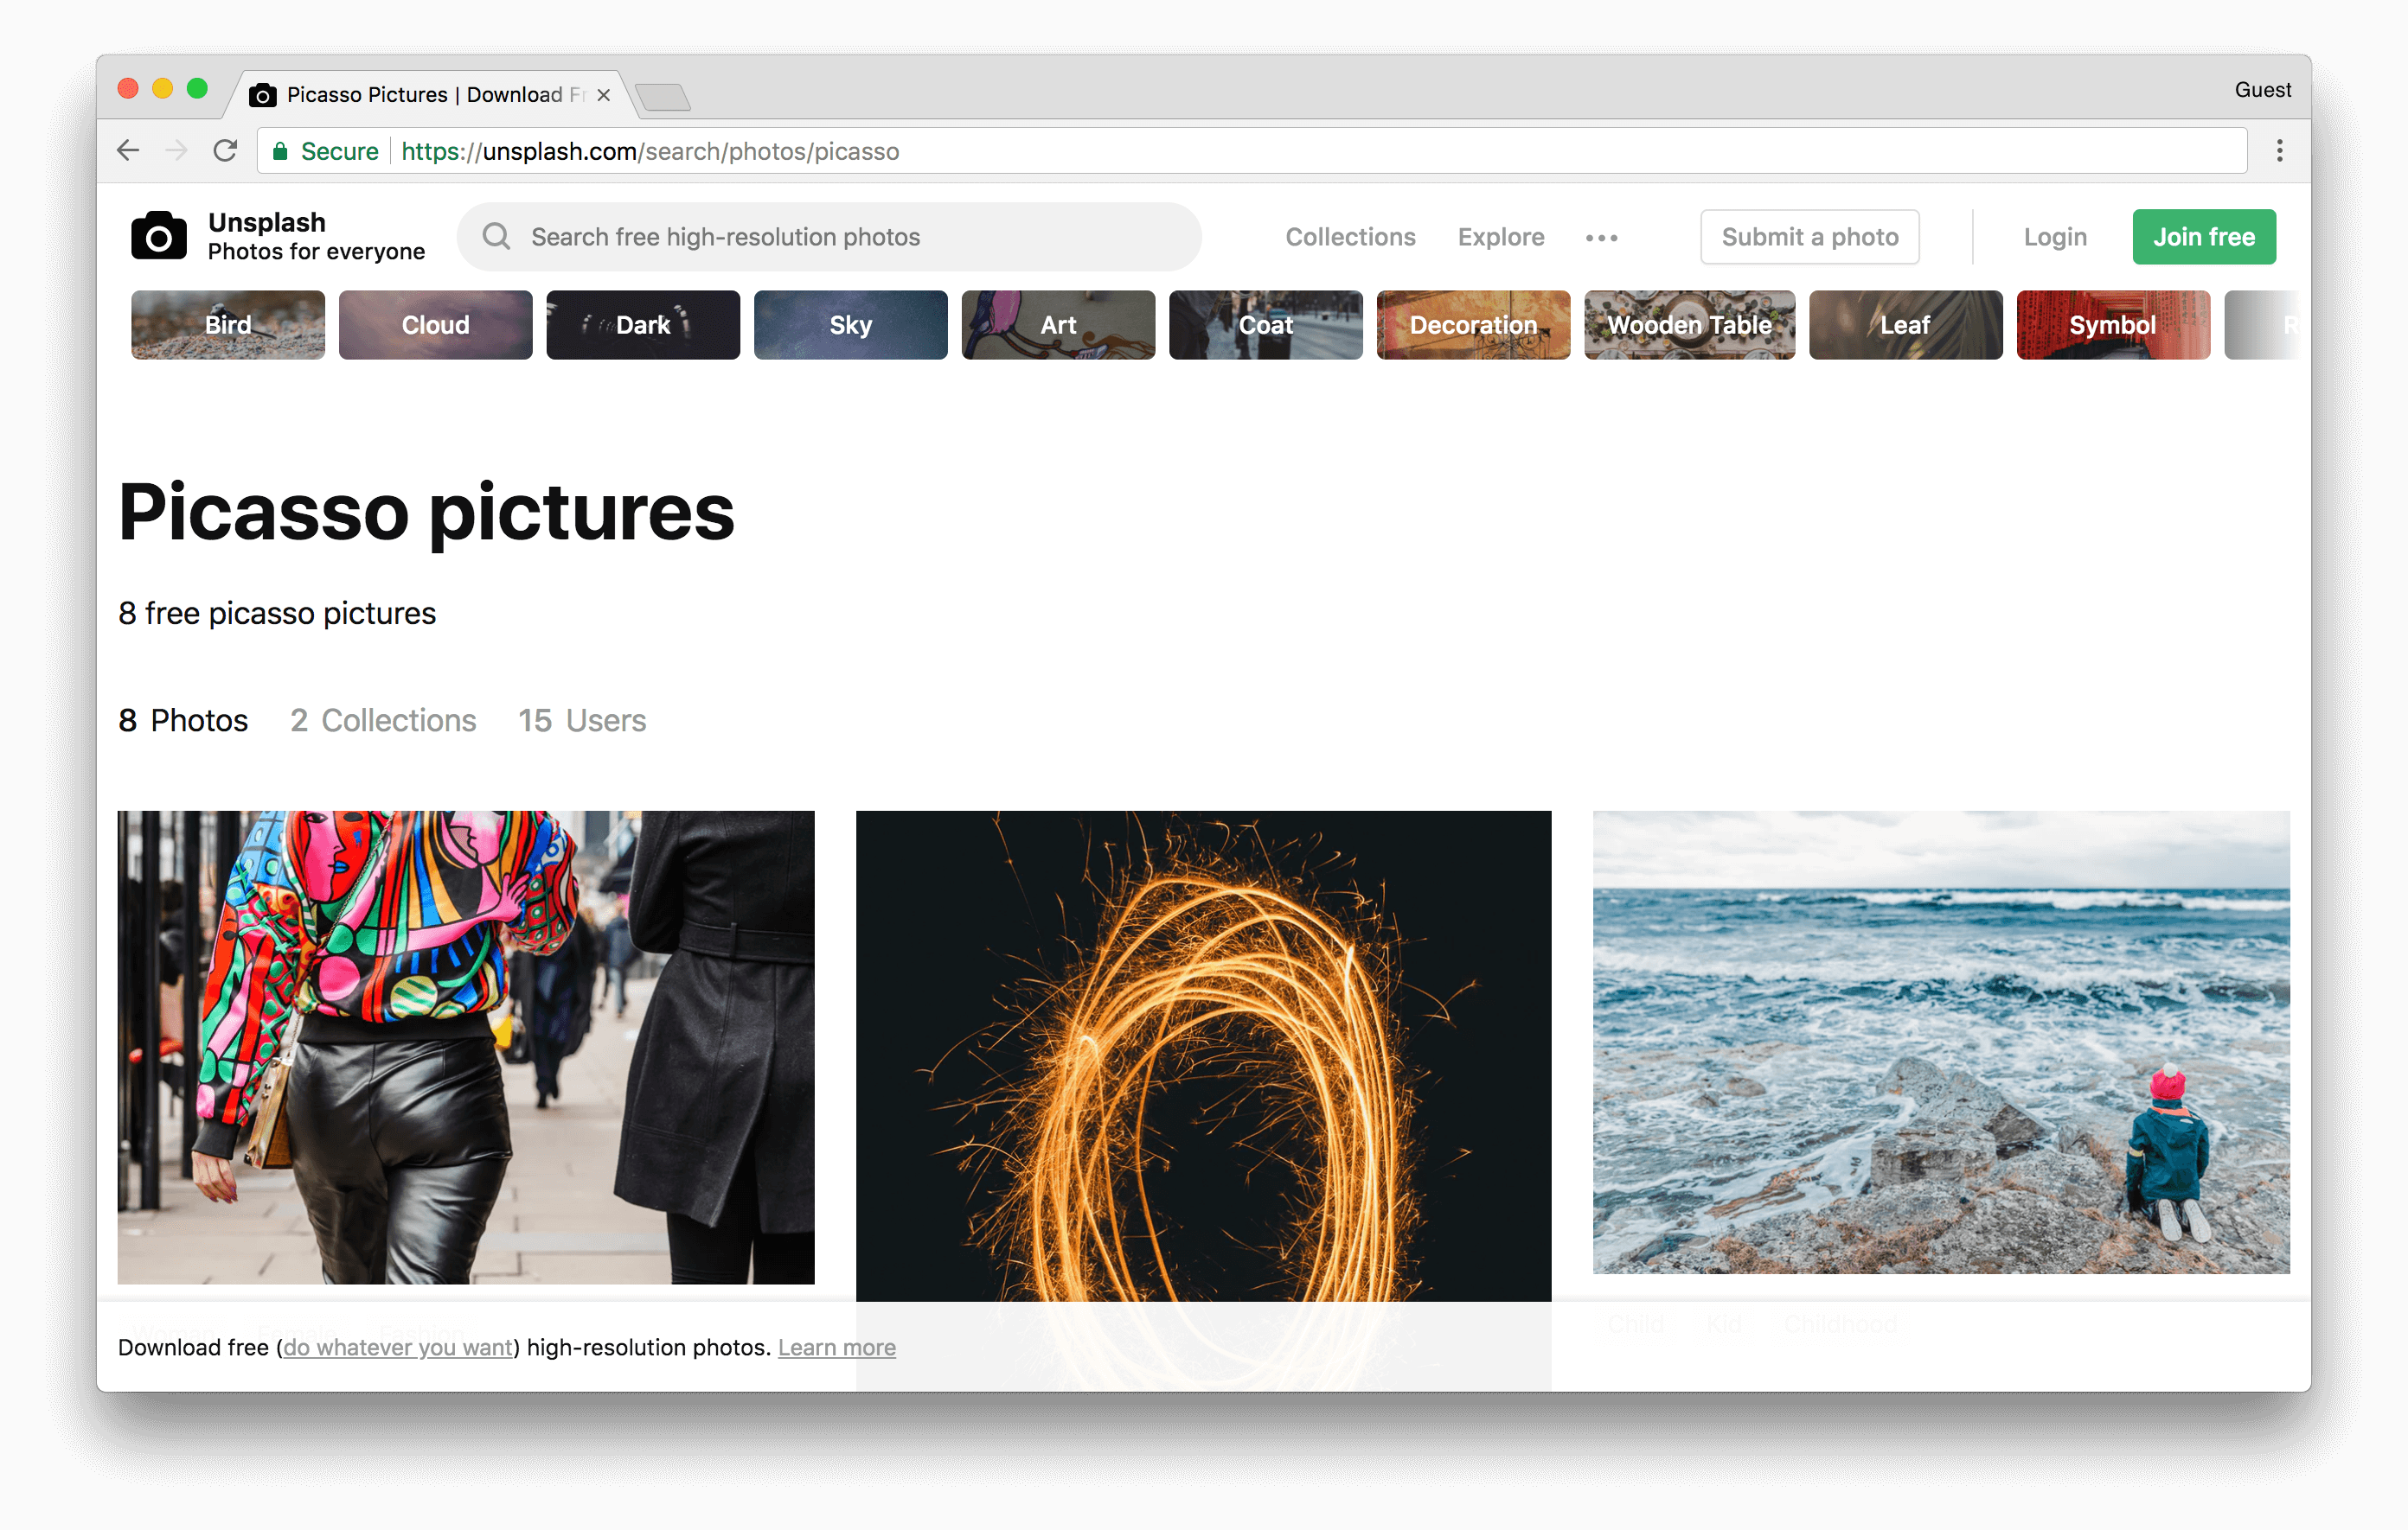
Task: Switch to the 15 Users tab
Action: (x=582, y=721)
